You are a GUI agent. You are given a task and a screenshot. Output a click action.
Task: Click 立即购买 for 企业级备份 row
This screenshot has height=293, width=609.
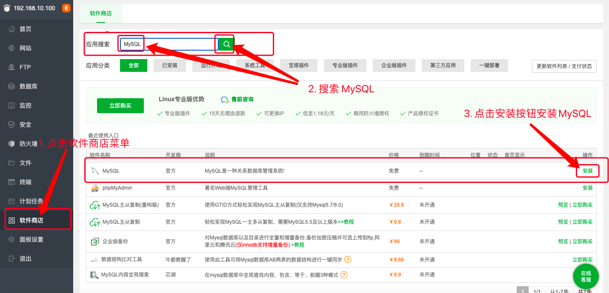click(583, 242)
